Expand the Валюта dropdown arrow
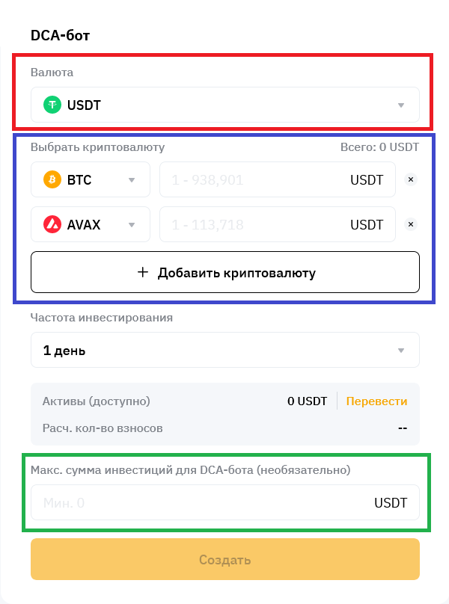 click(401, 105)
